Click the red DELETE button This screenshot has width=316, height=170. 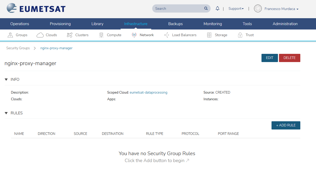point(290,58)
